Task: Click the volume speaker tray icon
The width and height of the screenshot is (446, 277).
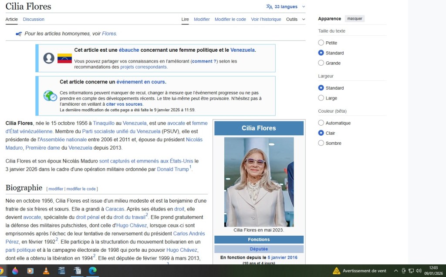Action: [419, 270]
